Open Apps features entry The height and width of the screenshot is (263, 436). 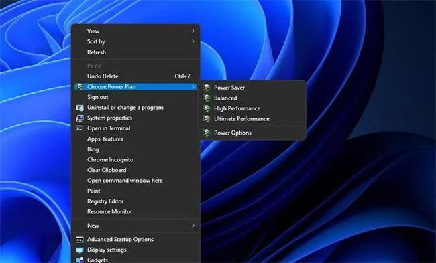pos(135,139)
